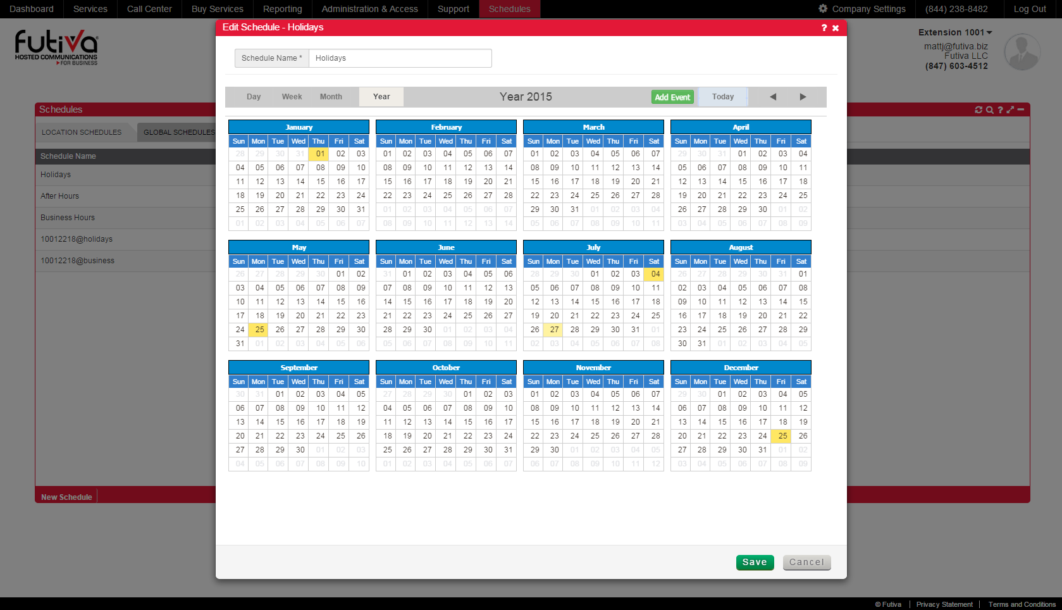This screenshot has width=1062, height=610.
Task: Open the Support menu
Action: pyautogui.click(x=454, y=9)
